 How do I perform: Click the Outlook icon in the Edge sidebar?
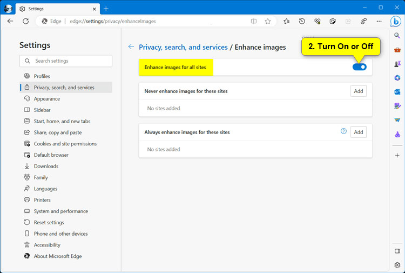coord(397,92)
